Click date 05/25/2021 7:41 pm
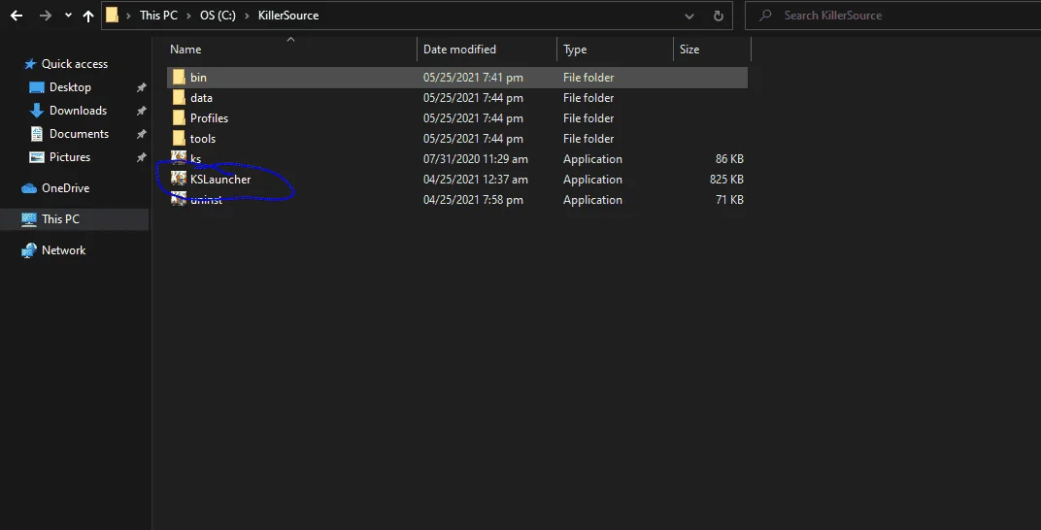 pyautogui.click(x=473, y=78)
